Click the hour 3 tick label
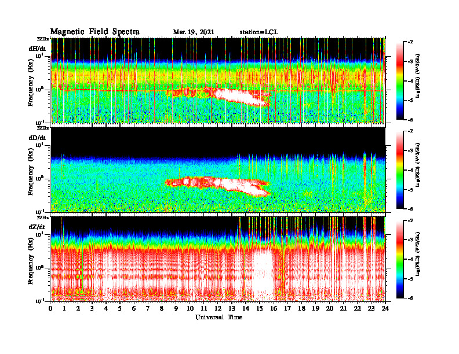This screenshot has width=459, height=354. click(92, 309)
